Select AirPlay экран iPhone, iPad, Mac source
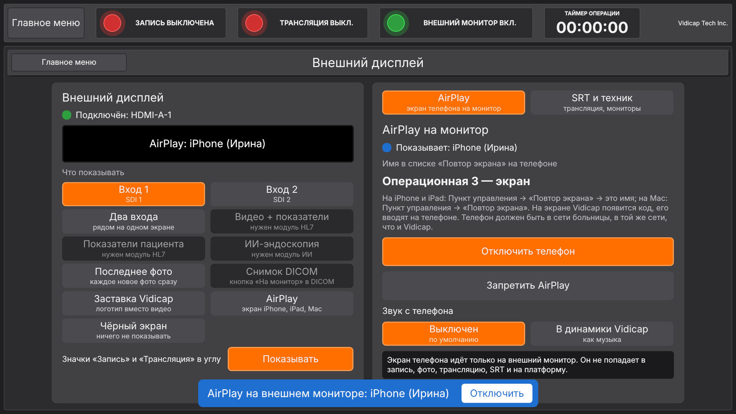 point(282,303)
